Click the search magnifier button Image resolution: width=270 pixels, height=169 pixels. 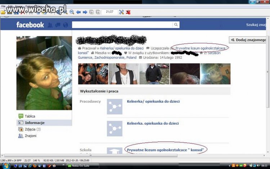(176, 25)
